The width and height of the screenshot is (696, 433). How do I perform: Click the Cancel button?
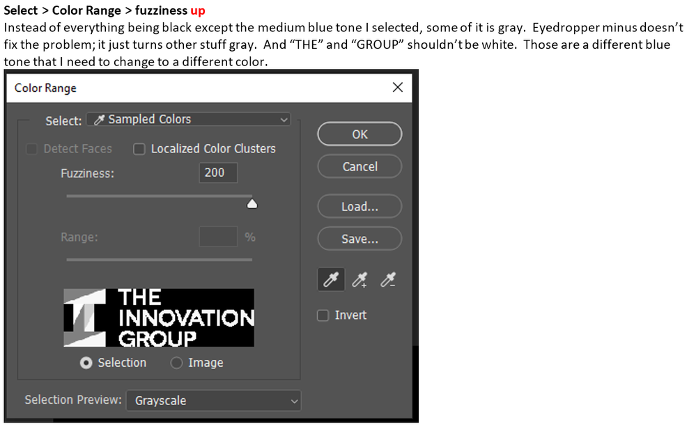click(359, 166)
